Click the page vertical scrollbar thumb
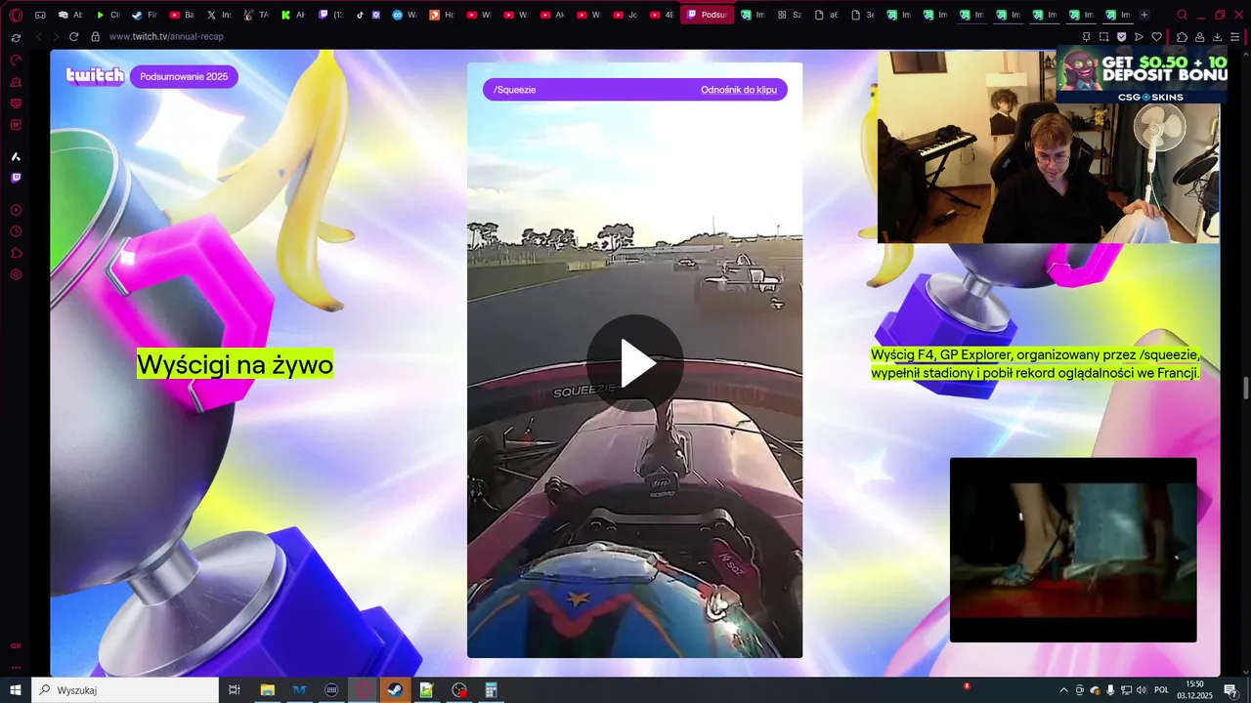 pos(1246,387)
